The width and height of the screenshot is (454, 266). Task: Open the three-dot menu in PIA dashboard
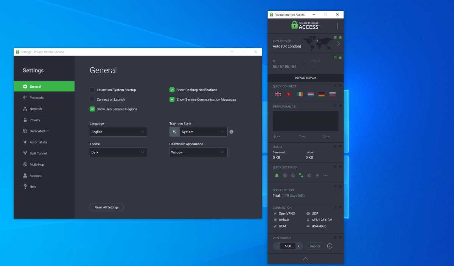(x=337, y=26)
